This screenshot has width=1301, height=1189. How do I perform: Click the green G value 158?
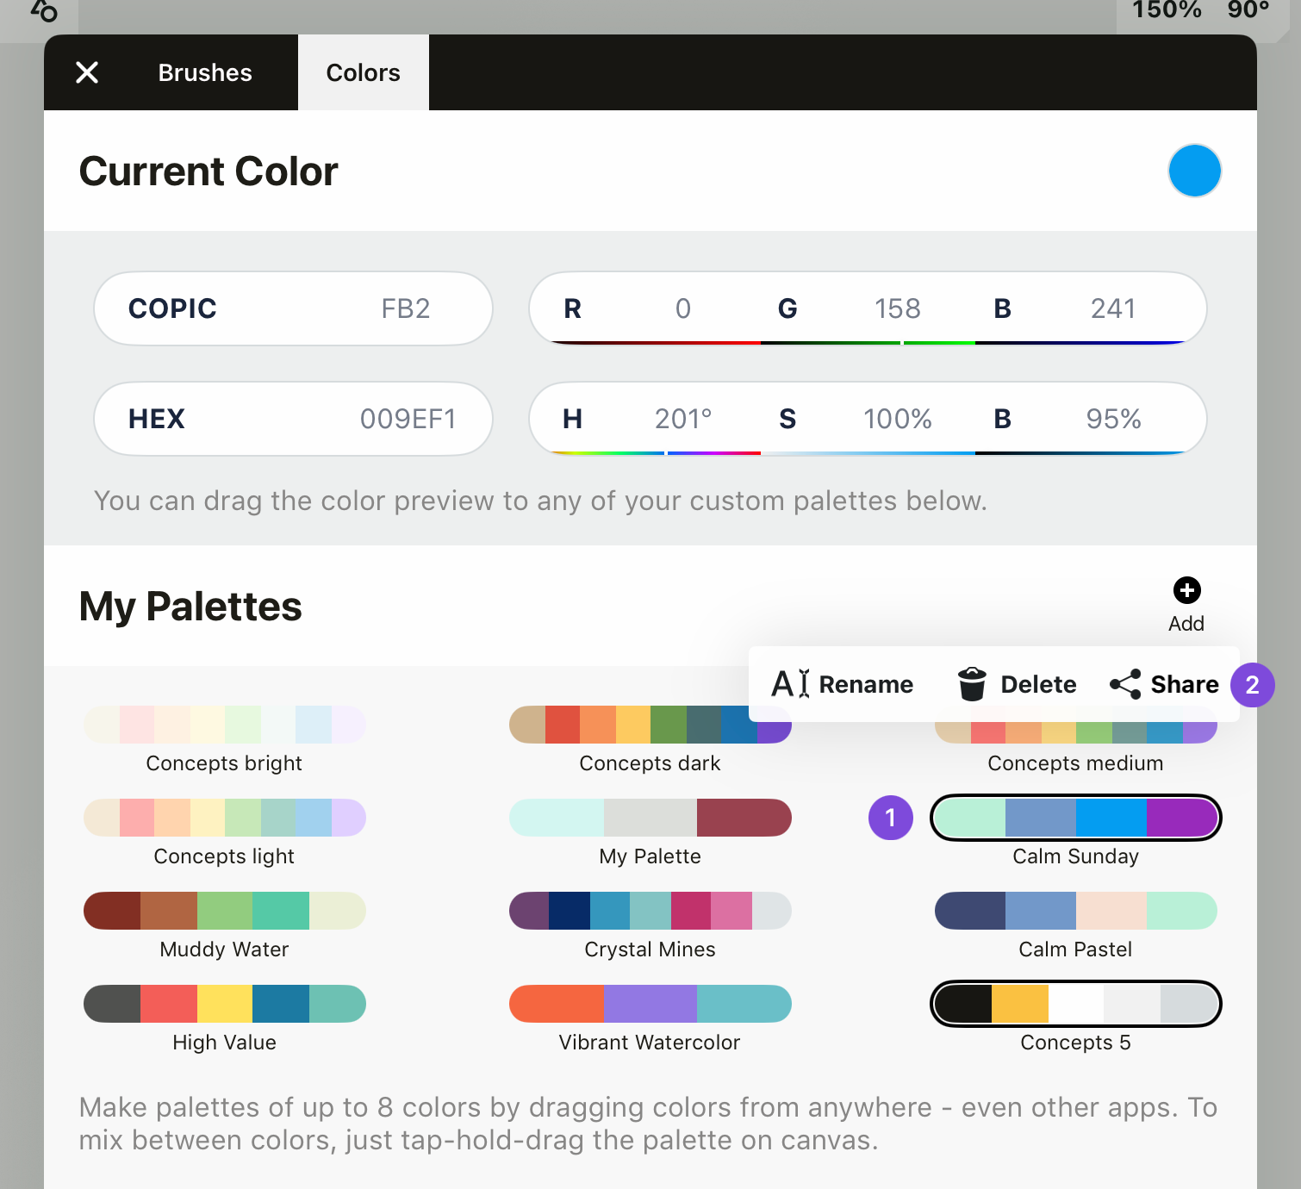pyautogui.click(x=897, y=308)
